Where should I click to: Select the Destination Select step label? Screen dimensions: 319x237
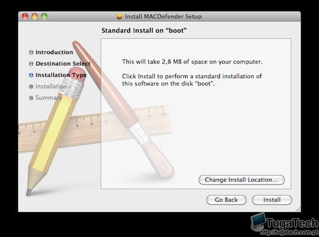click(x=63, y=64)
